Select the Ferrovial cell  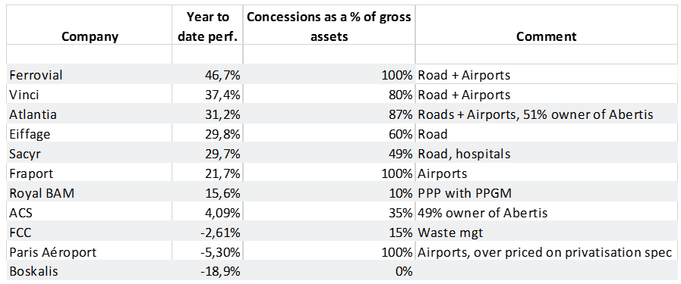90,75
